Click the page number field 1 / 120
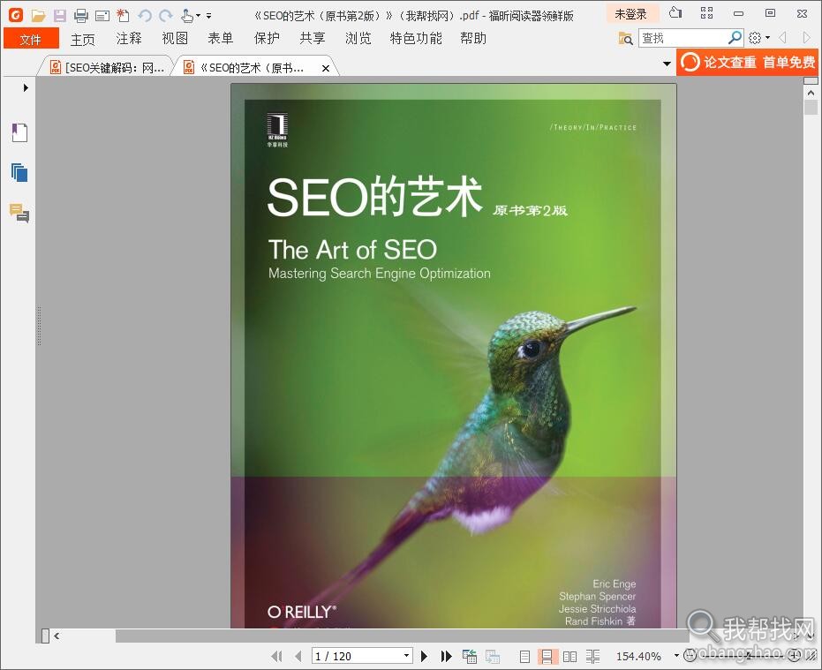Image resolution: width=822 pixels, height=670 pixels. (x=357, y=657)
